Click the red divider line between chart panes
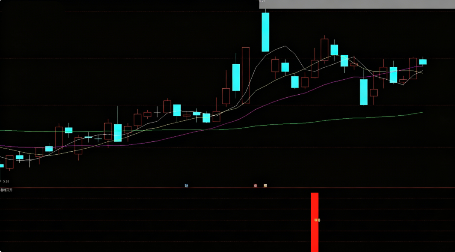Screen dimensions: 455x252 click(x=228, y=188)
